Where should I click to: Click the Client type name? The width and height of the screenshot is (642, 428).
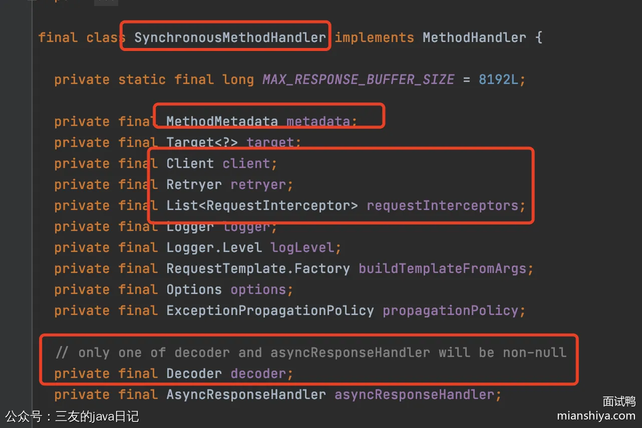[190, 163]
